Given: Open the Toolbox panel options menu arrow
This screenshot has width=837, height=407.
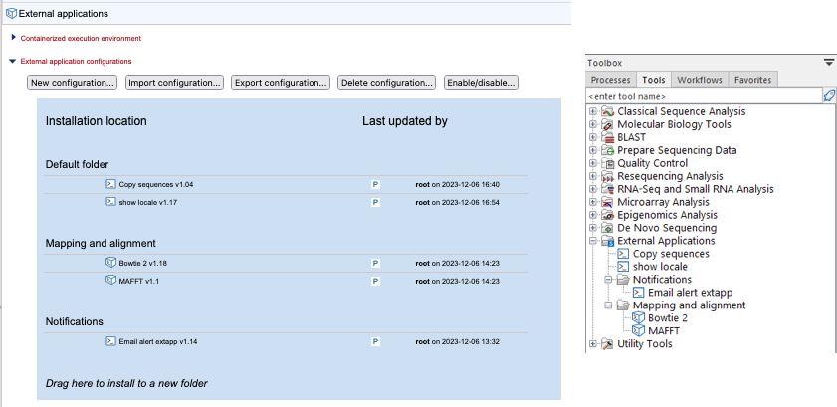Looking at the screenshot, I should coord(829,63).
